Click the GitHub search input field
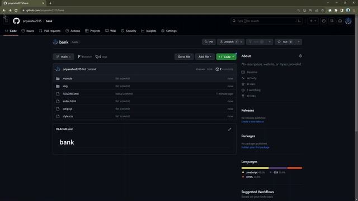The height and width of the screenshot is (201, 358). point(267,21)
